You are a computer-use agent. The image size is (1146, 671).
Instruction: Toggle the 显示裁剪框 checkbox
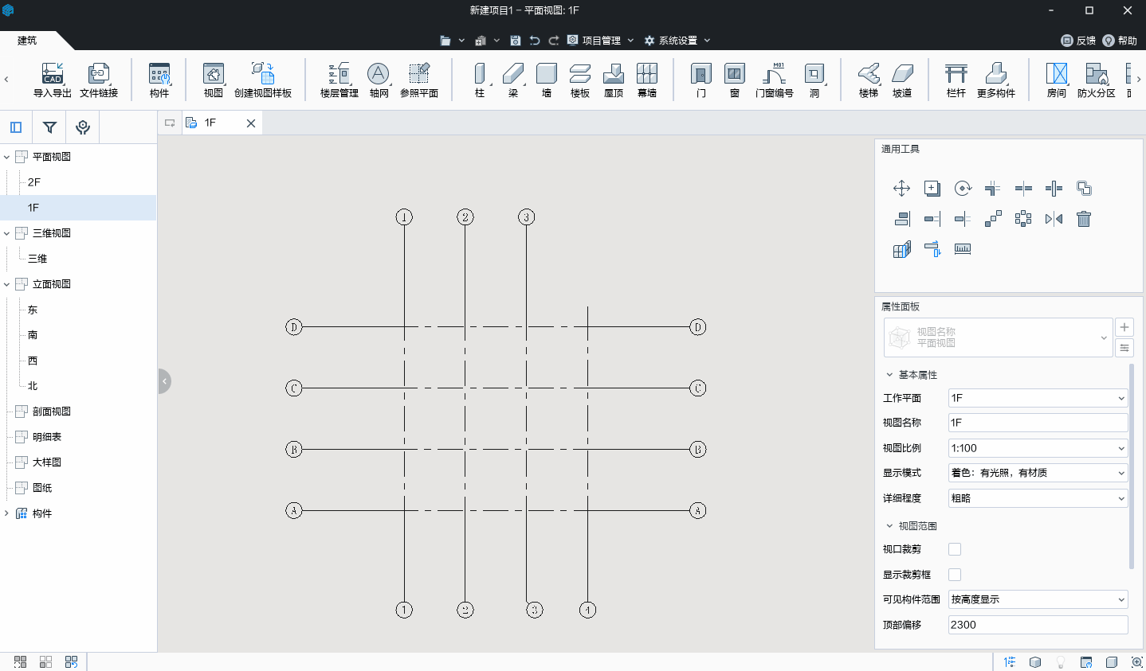click(x=955, y=575)
